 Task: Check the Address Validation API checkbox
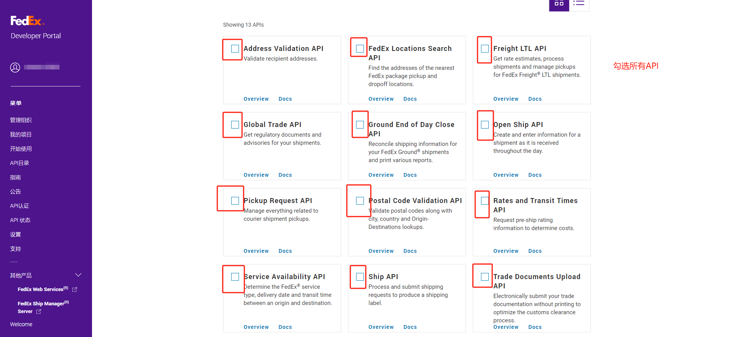pyautogui.click(x=235, y=49)
